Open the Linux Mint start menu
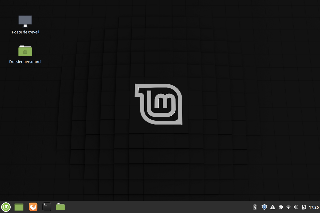Screen dimensions: 320x213 [x=6, y=207]
